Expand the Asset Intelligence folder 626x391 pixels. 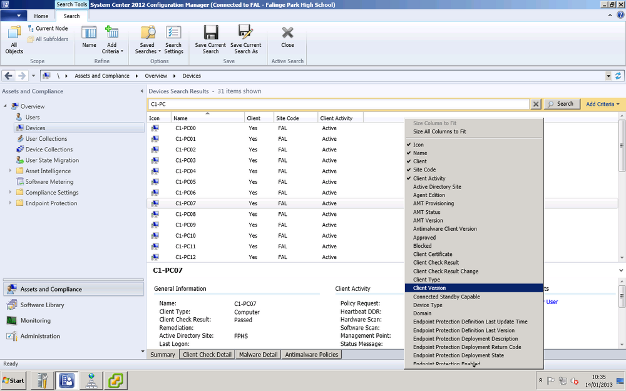10,170
